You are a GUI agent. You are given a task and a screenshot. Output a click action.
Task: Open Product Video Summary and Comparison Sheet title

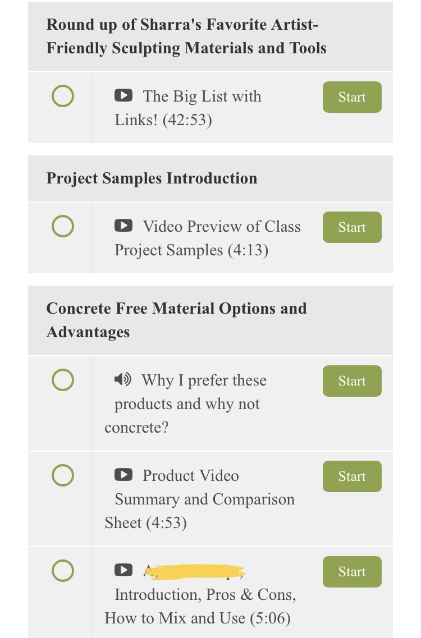coord(199,499)
